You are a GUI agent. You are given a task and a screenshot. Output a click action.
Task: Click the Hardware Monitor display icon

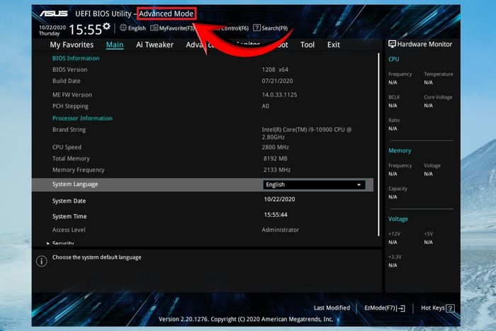(392, 44)
